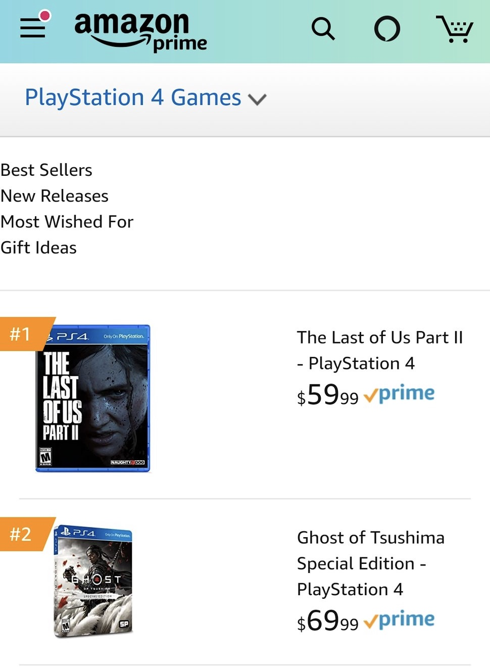Open The Last of Us Part II title link
This screenshot has height=667, width=490.
coord(380,350)
